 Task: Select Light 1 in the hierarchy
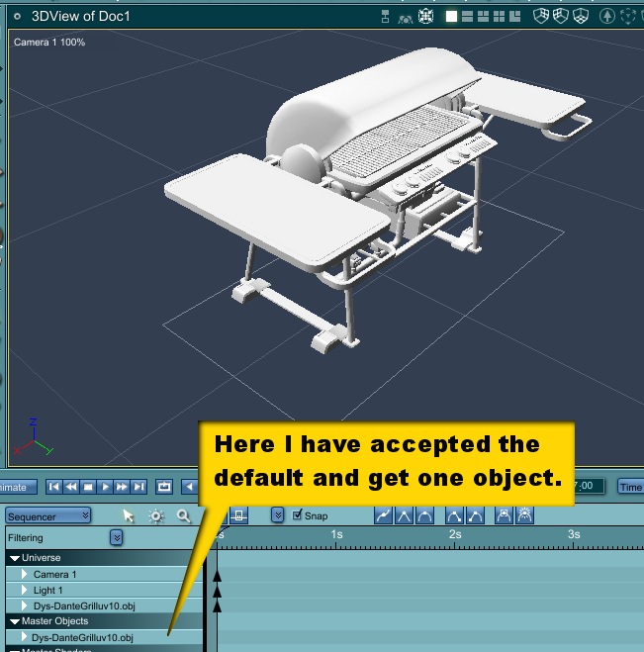46,590
